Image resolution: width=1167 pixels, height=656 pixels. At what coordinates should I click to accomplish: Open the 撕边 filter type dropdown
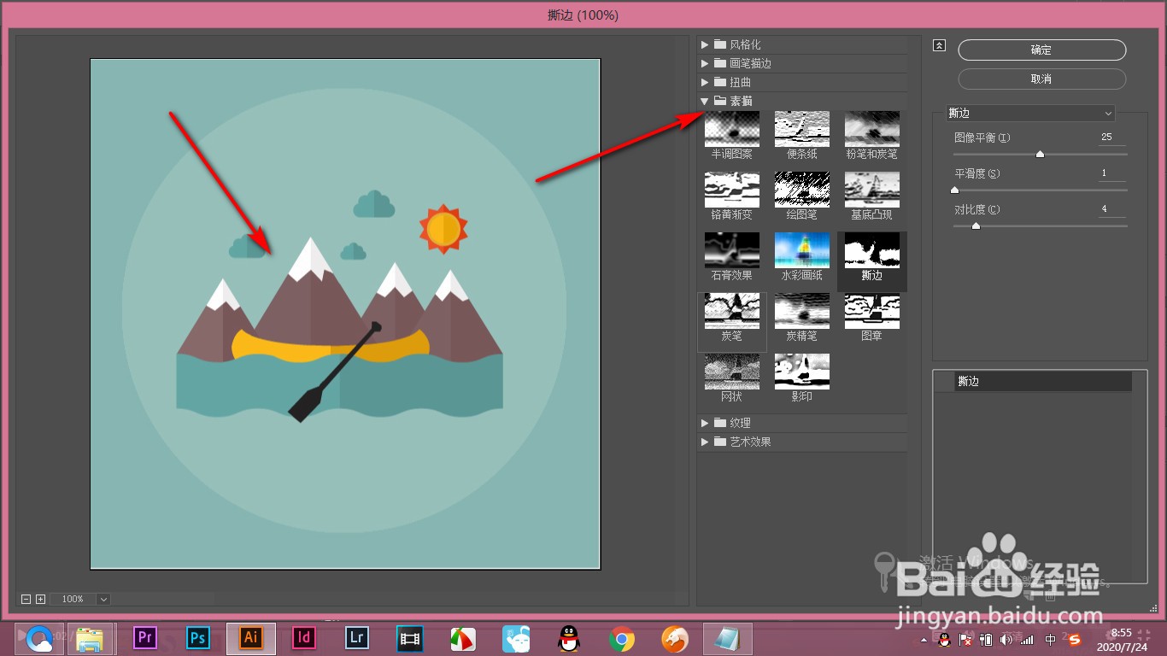coord(1030,113)
